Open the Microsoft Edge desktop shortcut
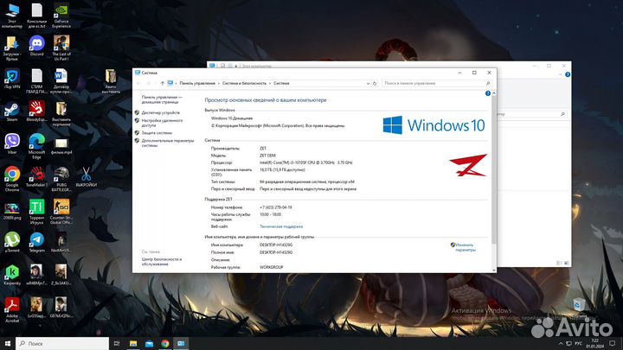Image resolution: width=623 pixels, height=350 pixels. coord(36,146)
